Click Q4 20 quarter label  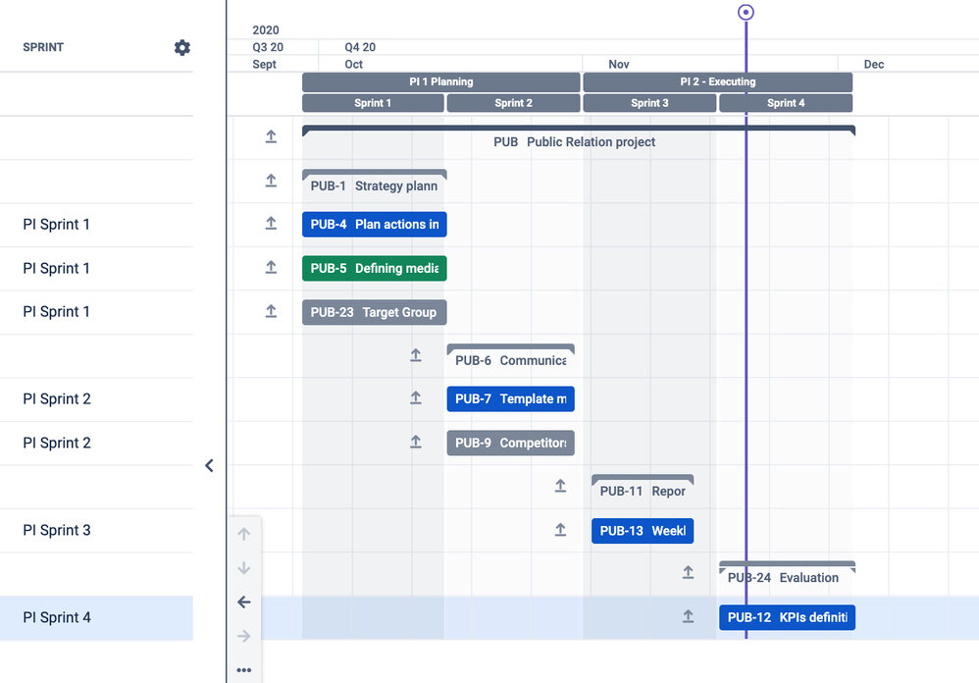point(360,47)
